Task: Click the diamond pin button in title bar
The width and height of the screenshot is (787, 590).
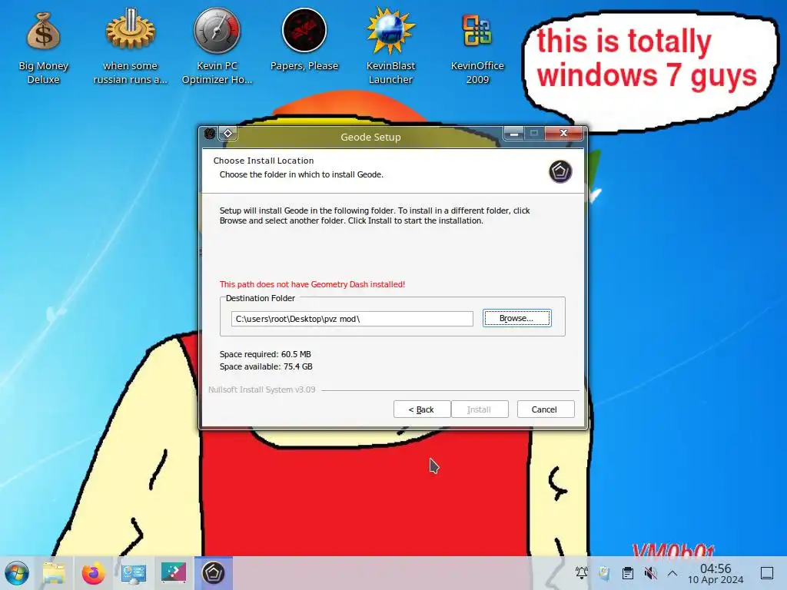Action: click(x=227, y=134)
